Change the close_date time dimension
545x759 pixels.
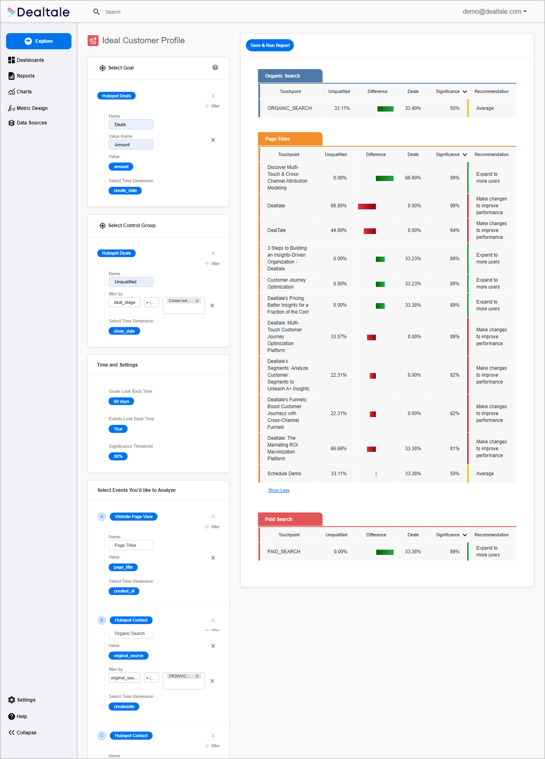pos(124,331)
